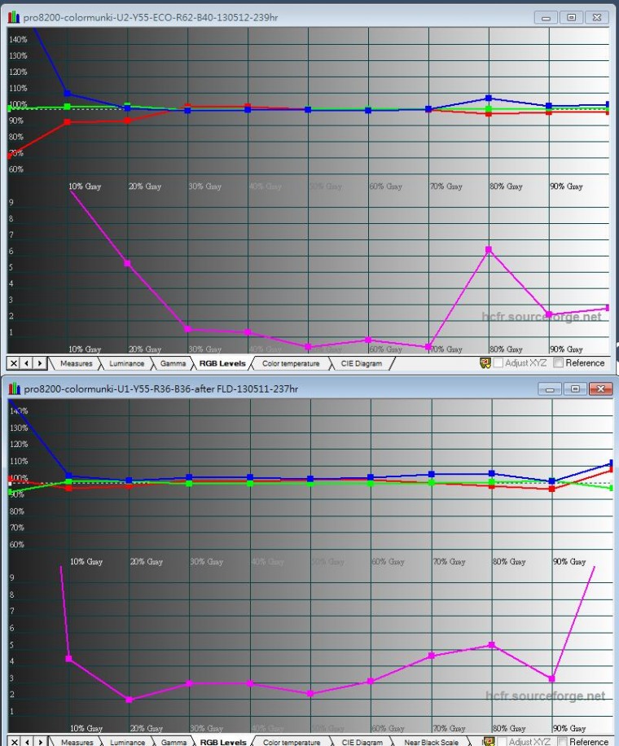Open Near Black Scale tab in bottom window
619x746 pixels.
pyautogui.click(x=431, y=742)
